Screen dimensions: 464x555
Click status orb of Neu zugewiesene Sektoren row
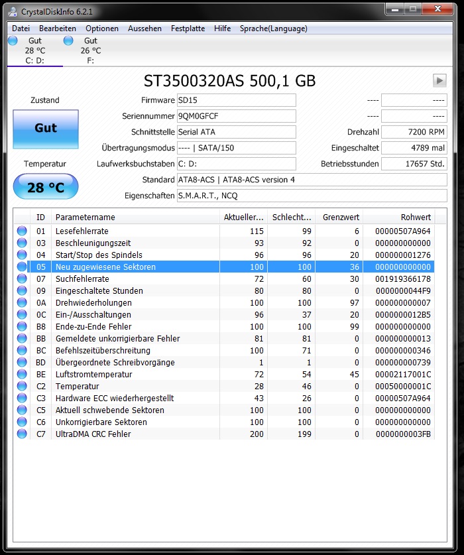pyautogui.click(x=22, y=267)
